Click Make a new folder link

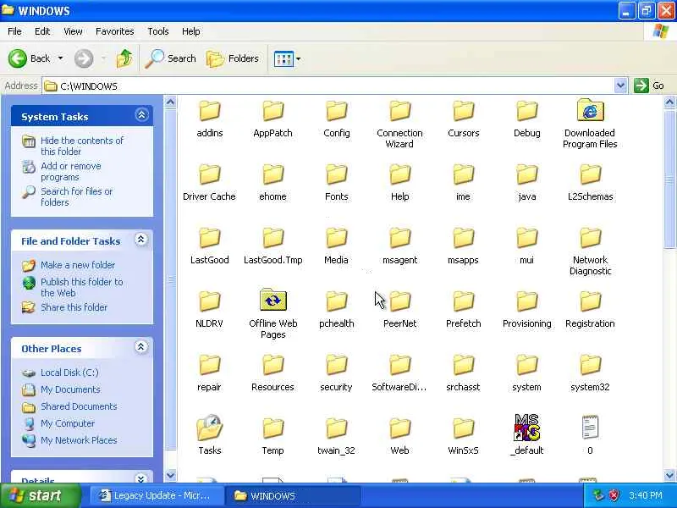point(78,265)
